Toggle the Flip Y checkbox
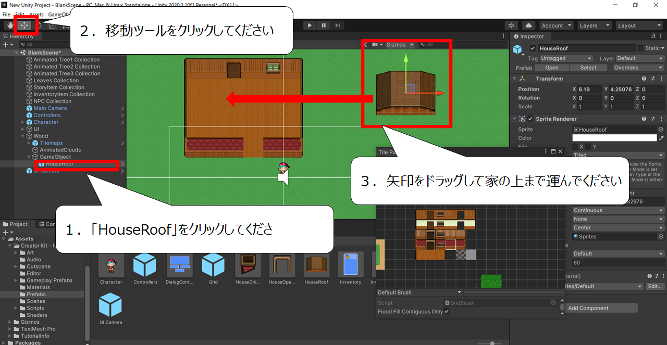Viewport: 667px width, 345px height. (588, 147)
